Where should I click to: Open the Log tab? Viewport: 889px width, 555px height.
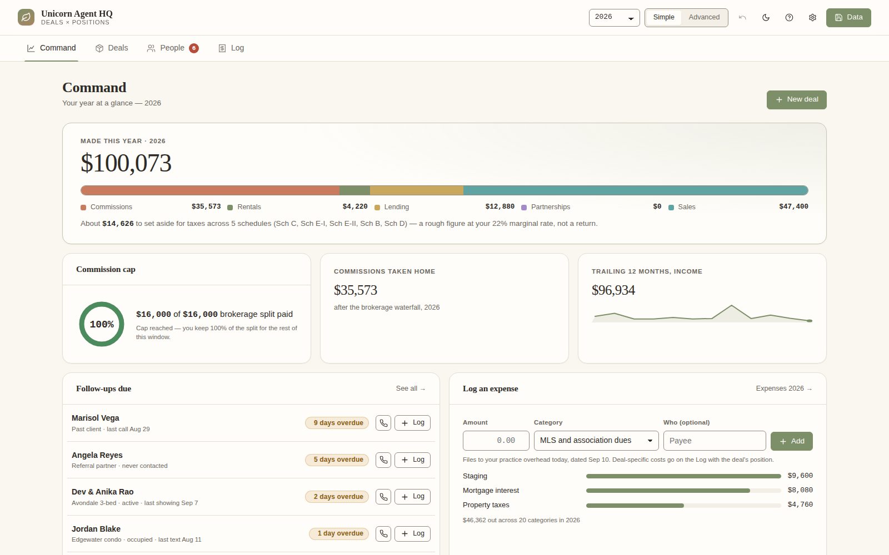[231, 48]
